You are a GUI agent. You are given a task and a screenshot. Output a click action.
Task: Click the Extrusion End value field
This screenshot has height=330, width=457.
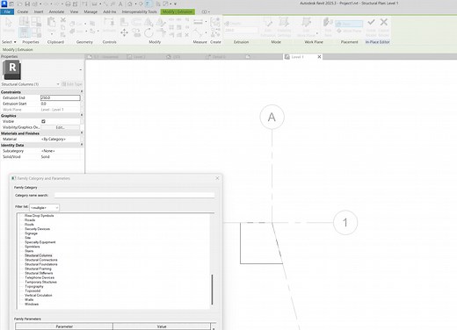[x=61, y=97]
